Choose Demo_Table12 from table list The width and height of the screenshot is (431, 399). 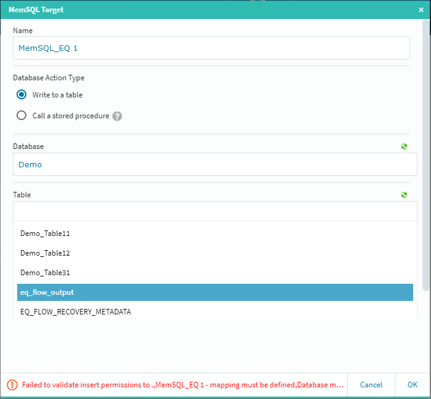215,253
